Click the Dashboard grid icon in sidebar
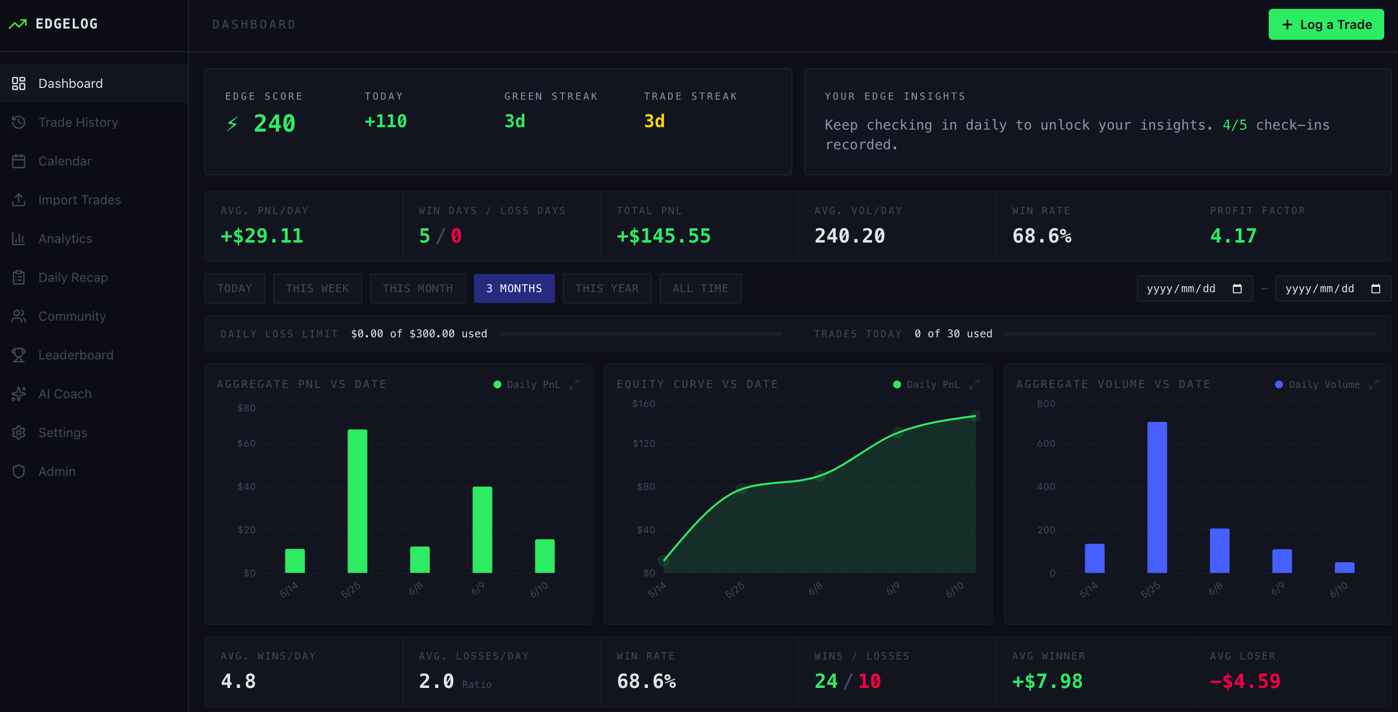Image resolution: width=1398 pixels, height=712 pixels. point(19,83)
